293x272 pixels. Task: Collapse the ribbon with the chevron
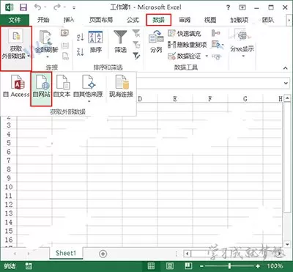pos(286,67)
